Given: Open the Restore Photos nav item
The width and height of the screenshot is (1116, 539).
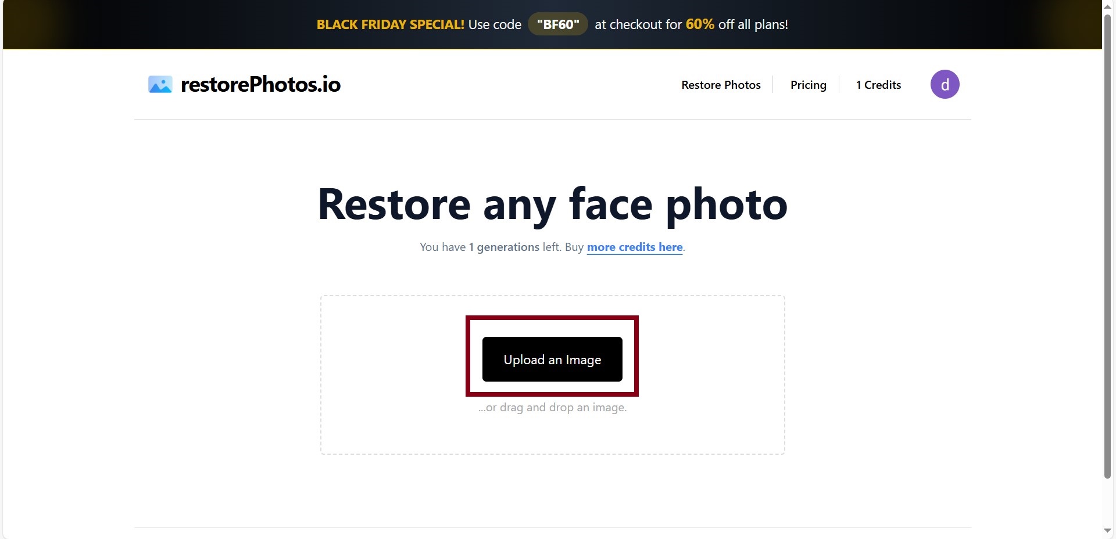Looking at the screenshot, I should point(721,85).
